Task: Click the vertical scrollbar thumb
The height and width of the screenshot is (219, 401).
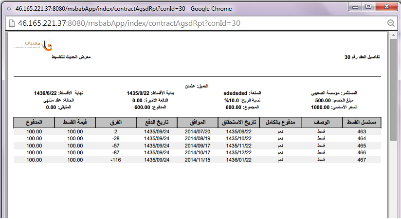Action: point(393,90)
